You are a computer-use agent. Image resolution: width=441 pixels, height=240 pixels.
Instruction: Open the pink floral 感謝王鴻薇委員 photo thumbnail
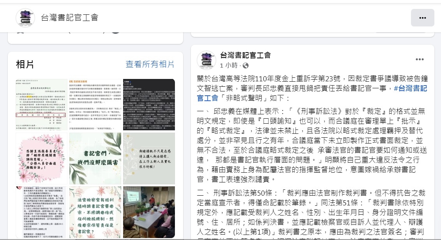[41, 158]
